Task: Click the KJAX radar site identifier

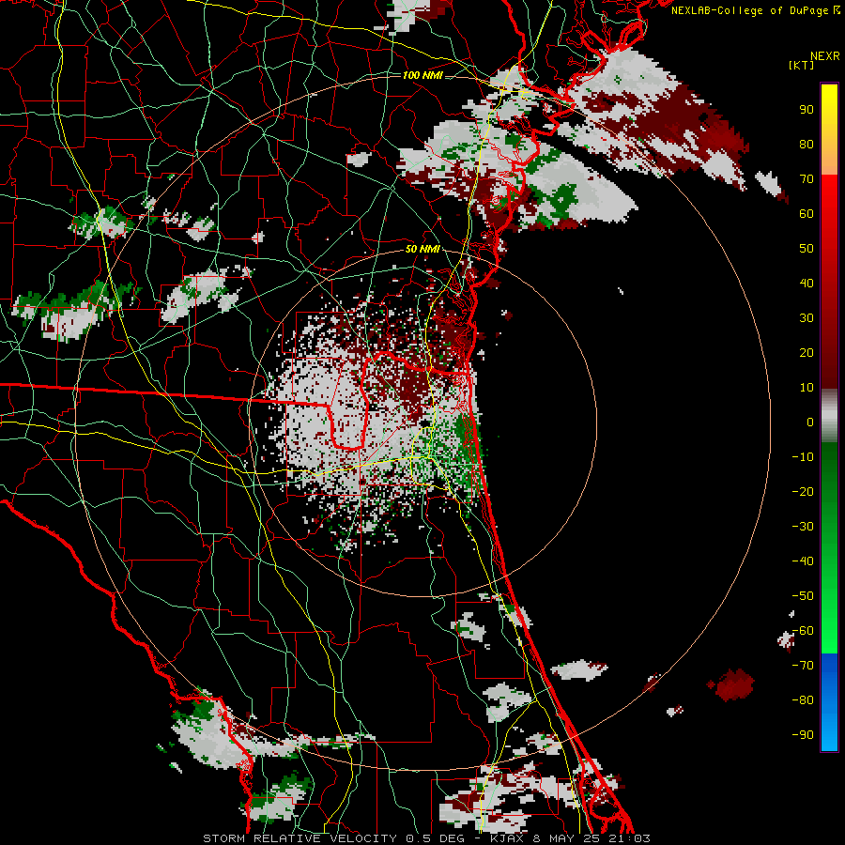Action: [507, 838]
